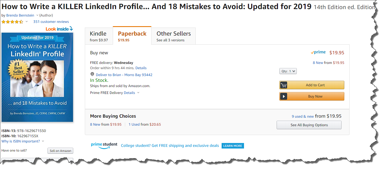Screen dimensions: 383x170
Task: Click the Look inside arrow above the cover
Action: point(71,29)
